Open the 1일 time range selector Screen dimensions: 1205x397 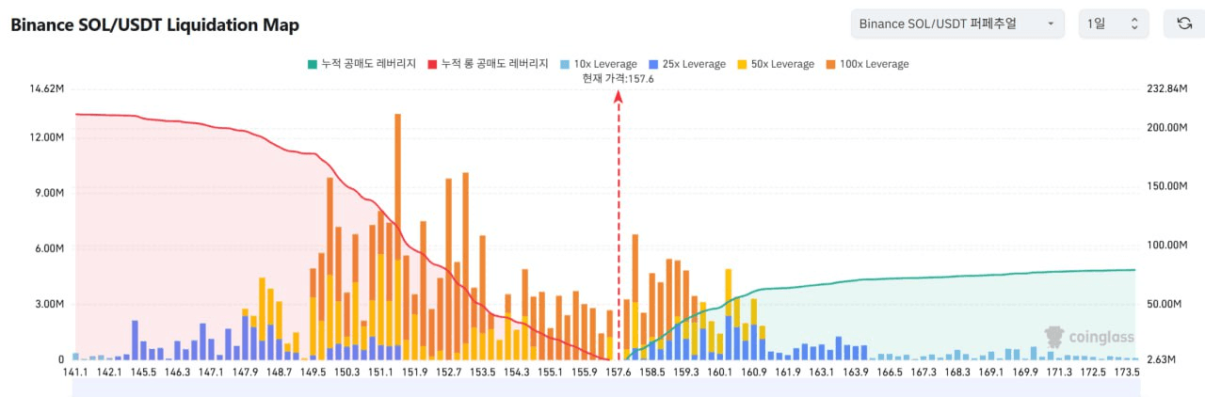pos(1114,24)
